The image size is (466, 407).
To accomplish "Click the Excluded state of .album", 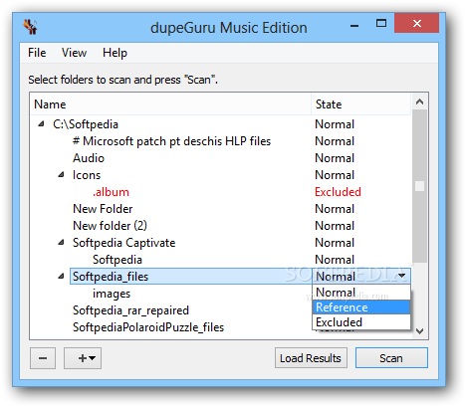I will pyautogui.click(x=338, y=192).
